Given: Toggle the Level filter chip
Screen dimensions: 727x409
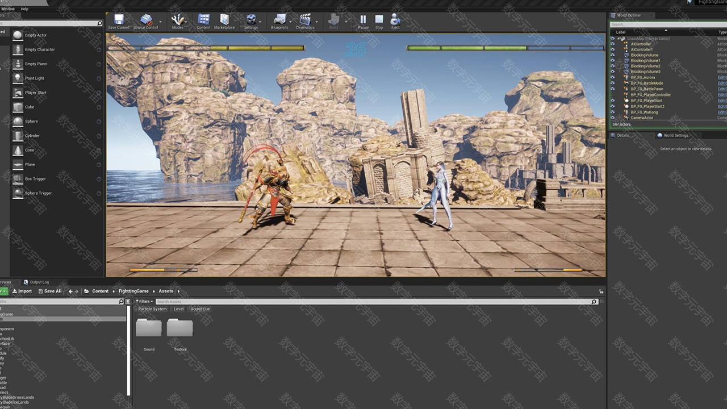Looking at the screenshot, I should (x=178, y=309).
